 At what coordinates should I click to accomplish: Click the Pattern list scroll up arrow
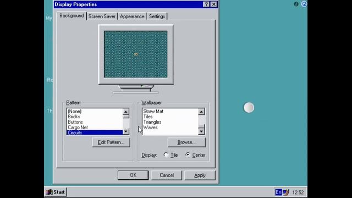pos(126,112)
